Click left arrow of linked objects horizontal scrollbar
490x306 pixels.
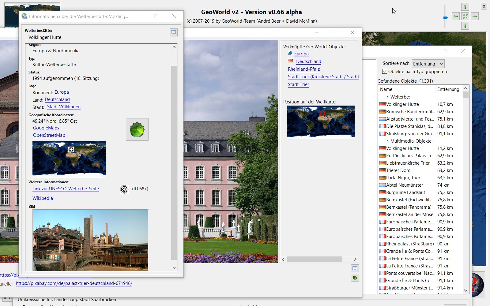(283, 259)
